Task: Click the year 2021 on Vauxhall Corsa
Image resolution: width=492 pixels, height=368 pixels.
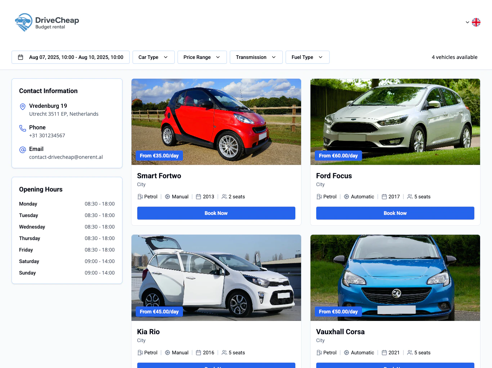Action: click(x=394, y=353)
